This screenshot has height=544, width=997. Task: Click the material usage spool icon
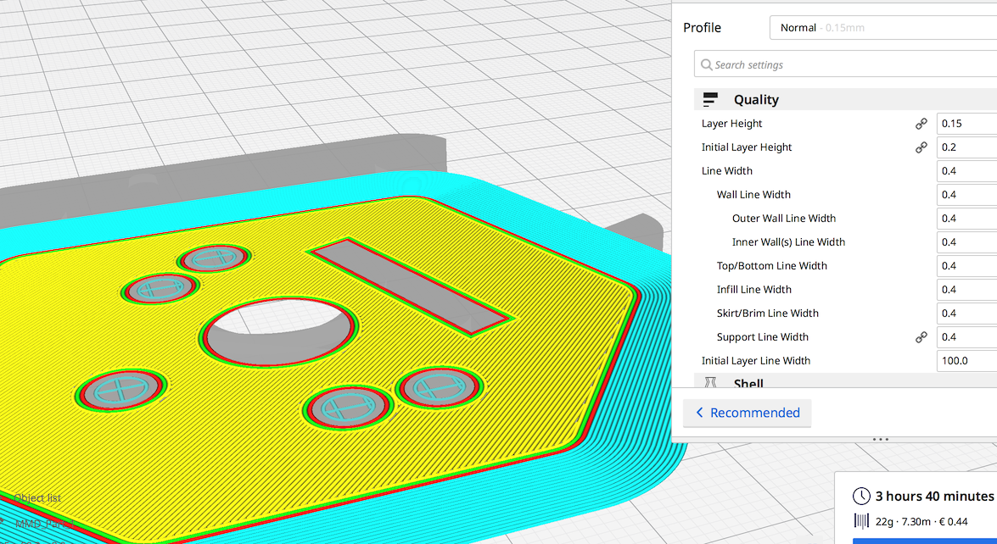pyautogui.click(x=861, y=522)
